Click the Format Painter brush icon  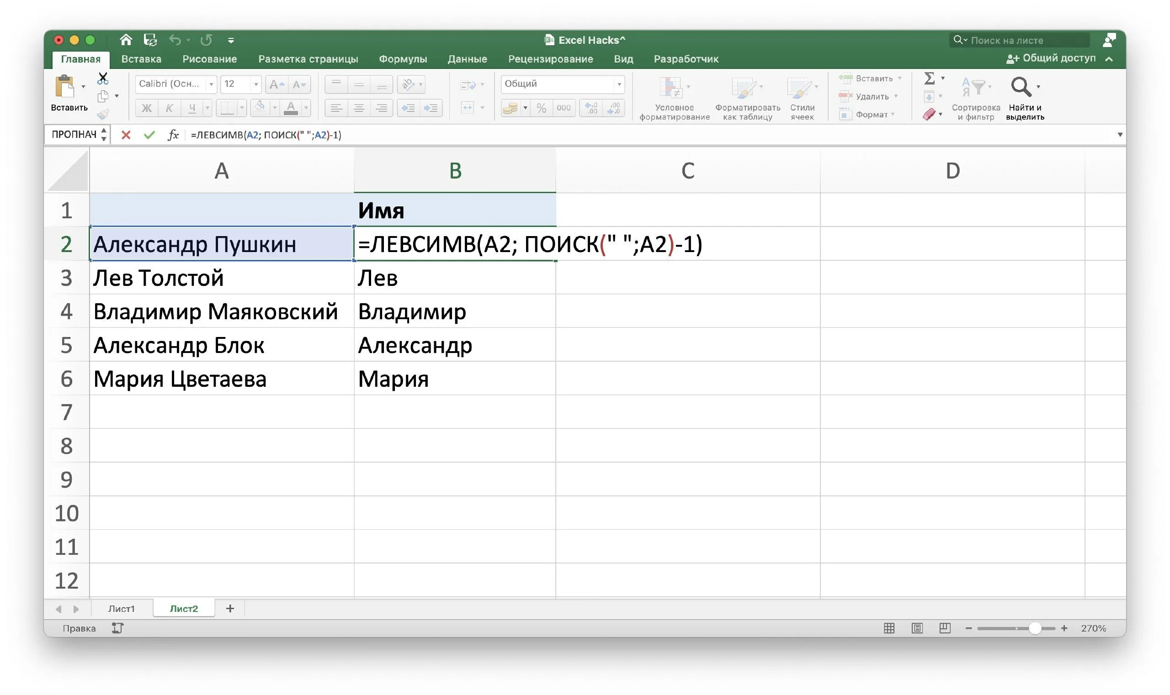pos(103,114)
